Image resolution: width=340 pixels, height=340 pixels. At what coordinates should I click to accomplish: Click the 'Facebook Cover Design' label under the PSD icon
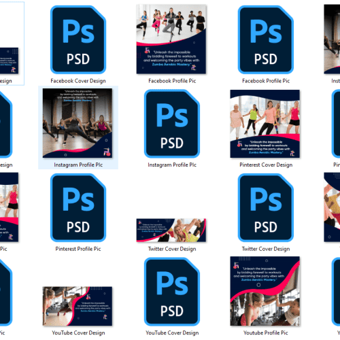(x=78, y=81)
